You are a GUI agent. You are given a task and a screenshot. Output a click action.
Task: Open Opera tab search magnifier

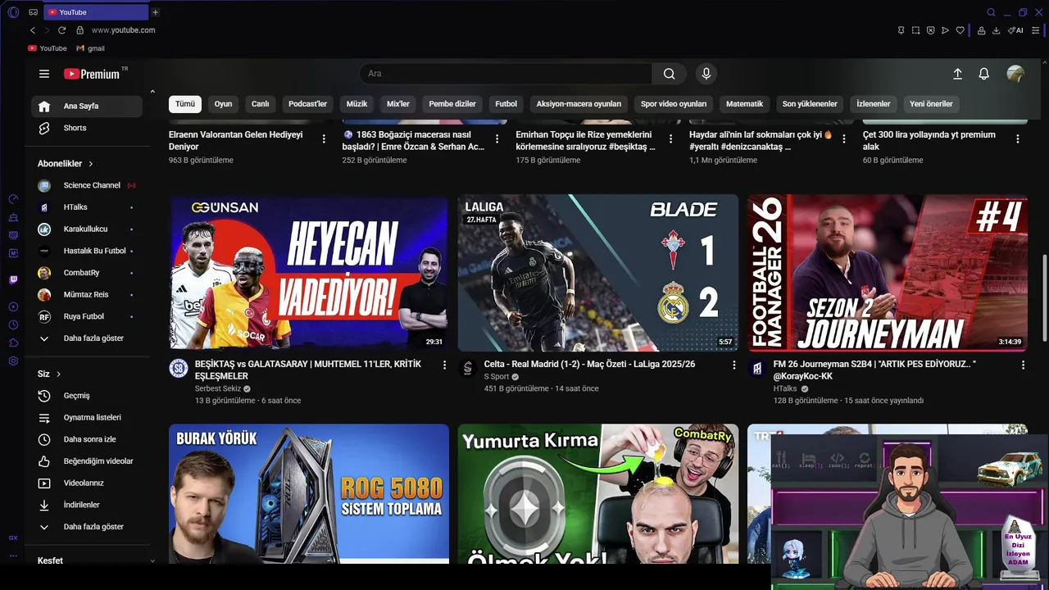(x=991, y=12)
